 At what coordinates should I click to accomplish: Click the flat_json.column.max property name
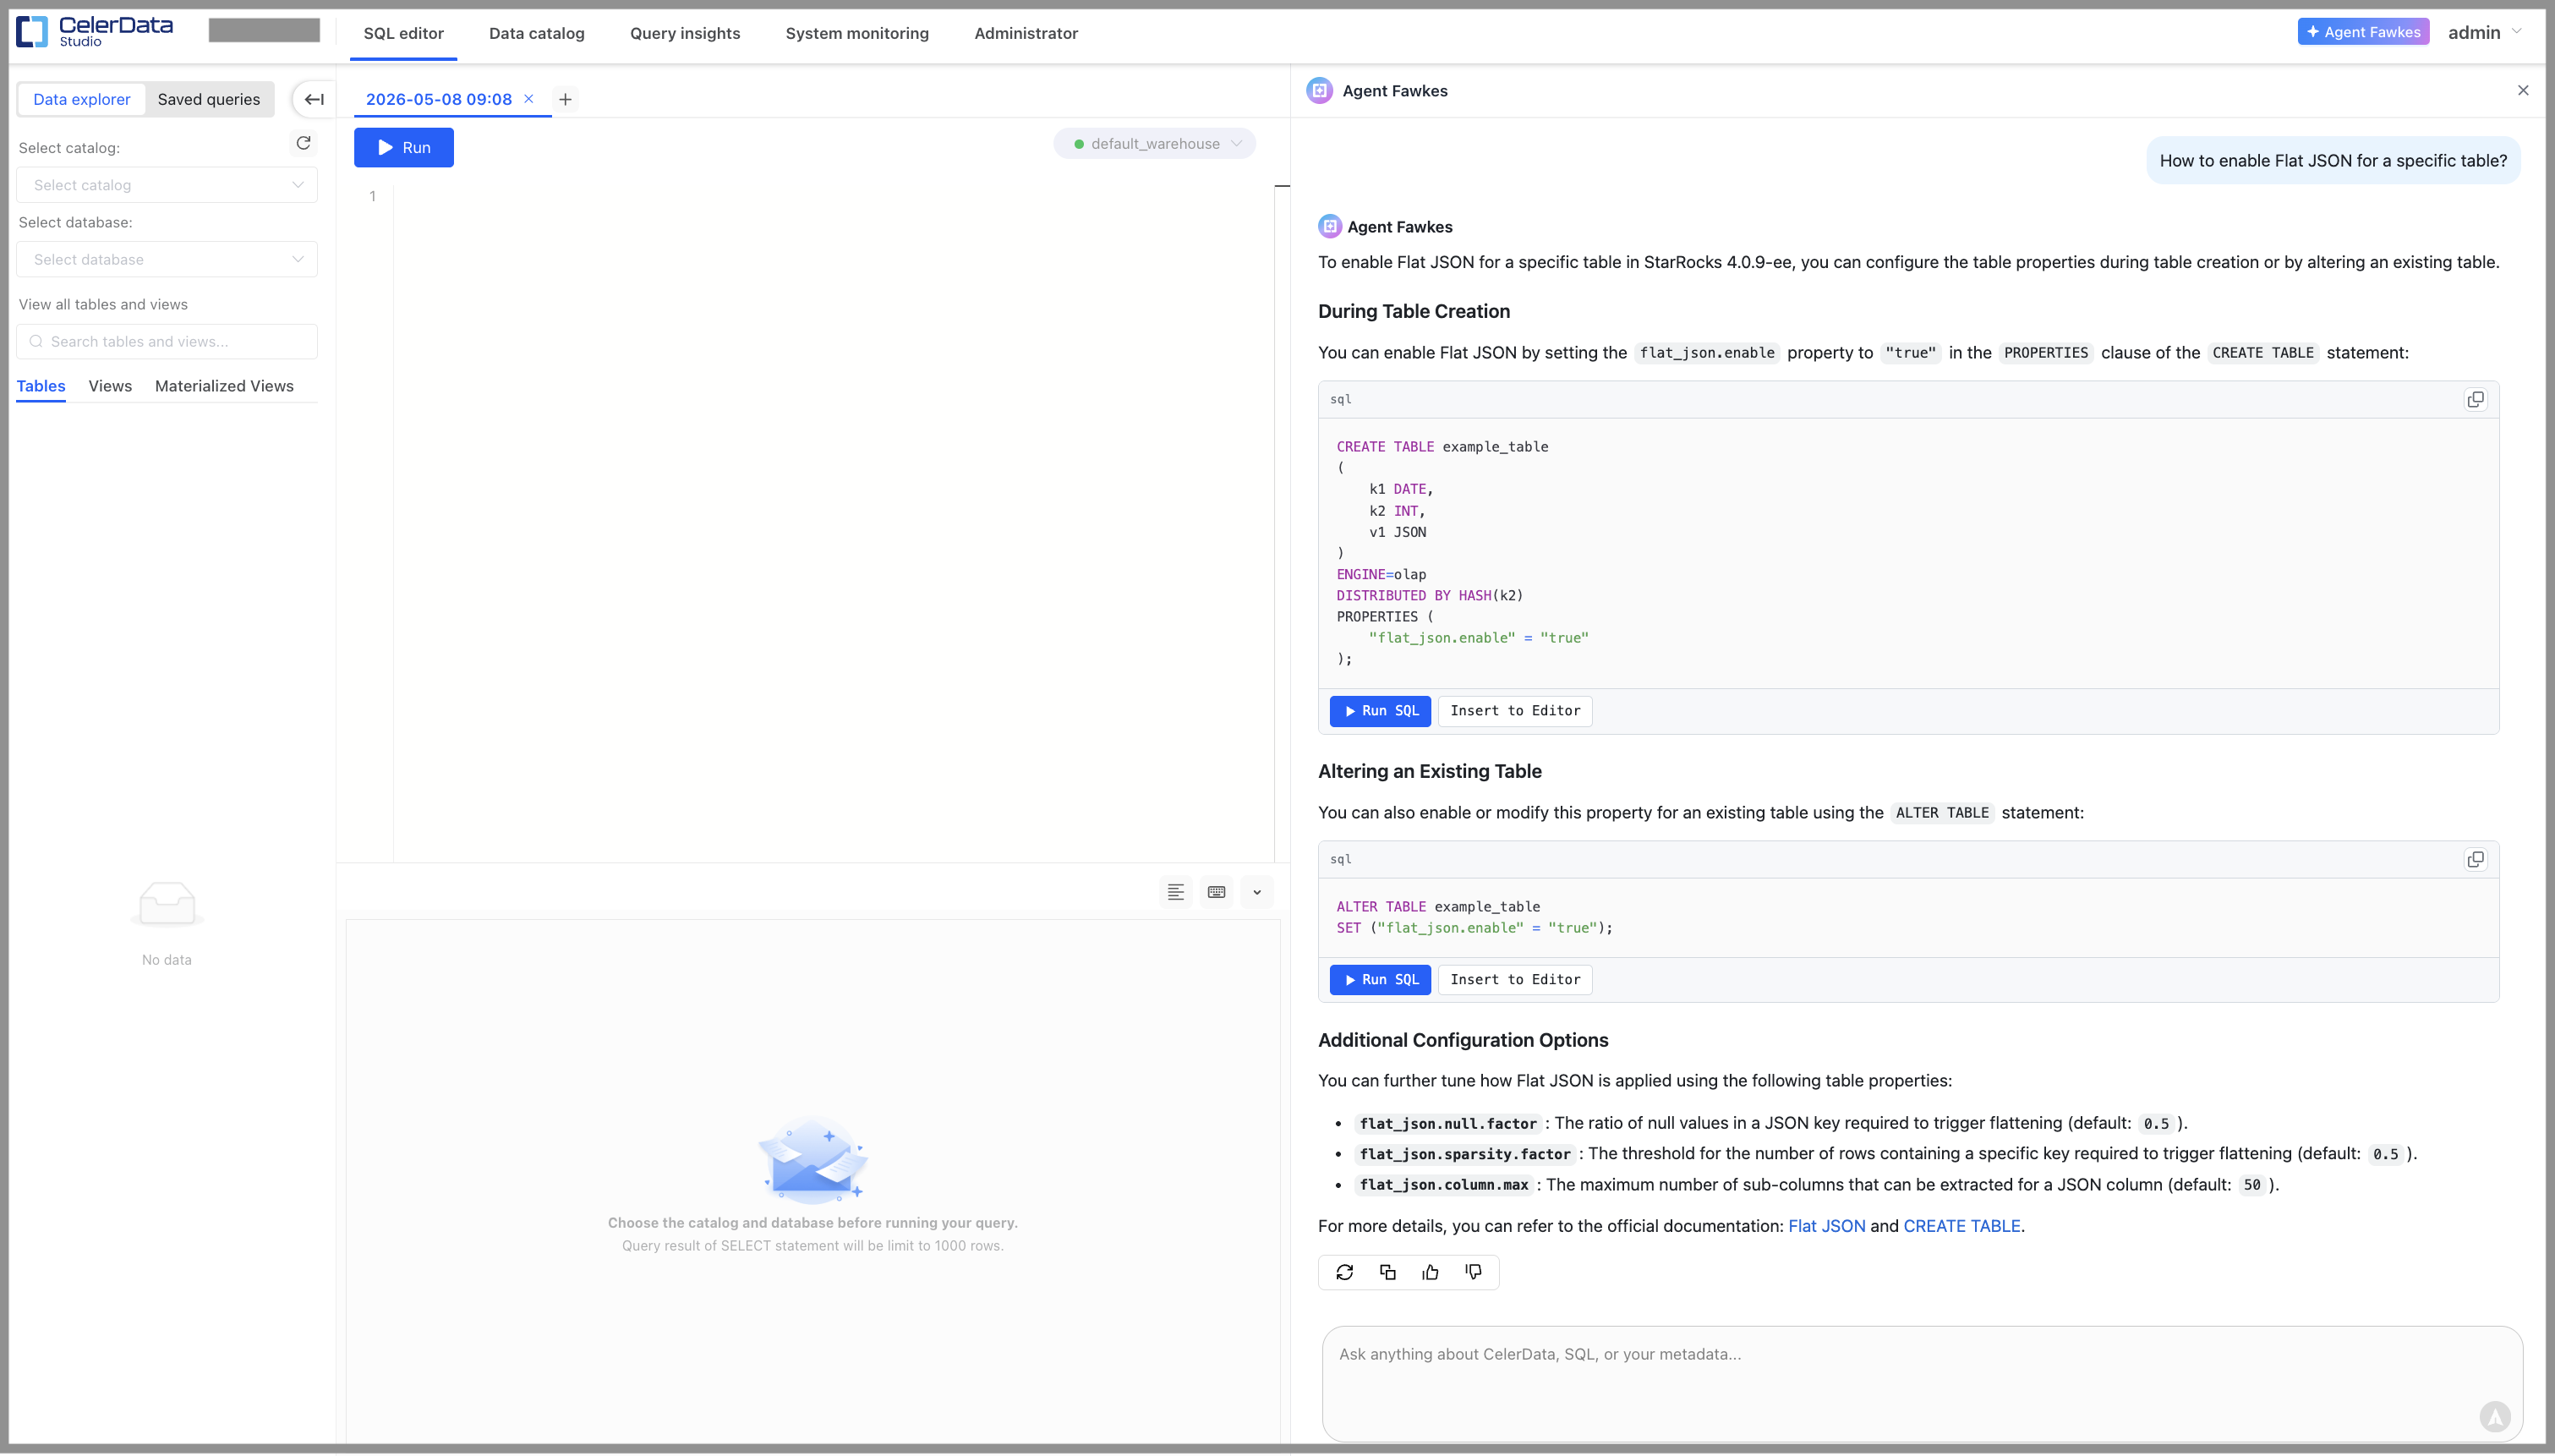[x=1443, y=1186]
